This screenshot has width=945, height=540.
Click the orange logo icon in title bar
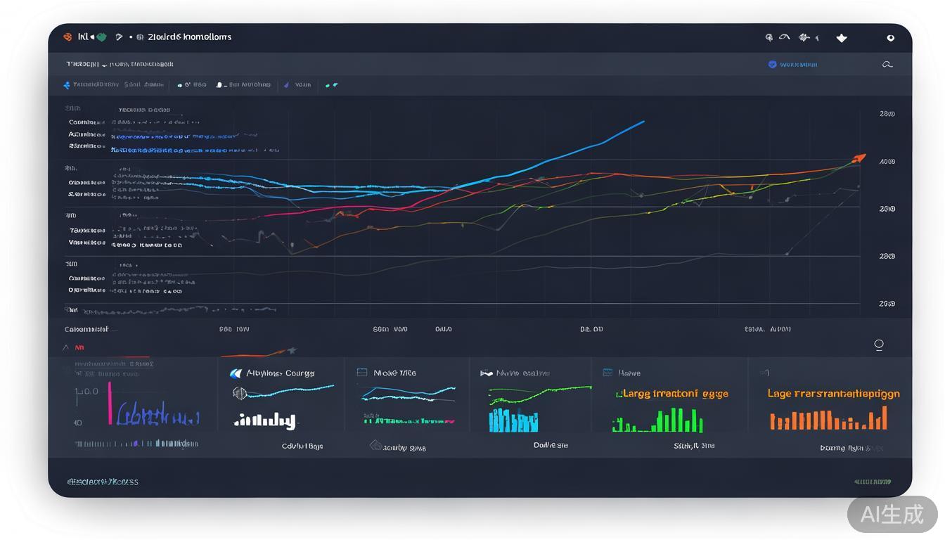67,37
